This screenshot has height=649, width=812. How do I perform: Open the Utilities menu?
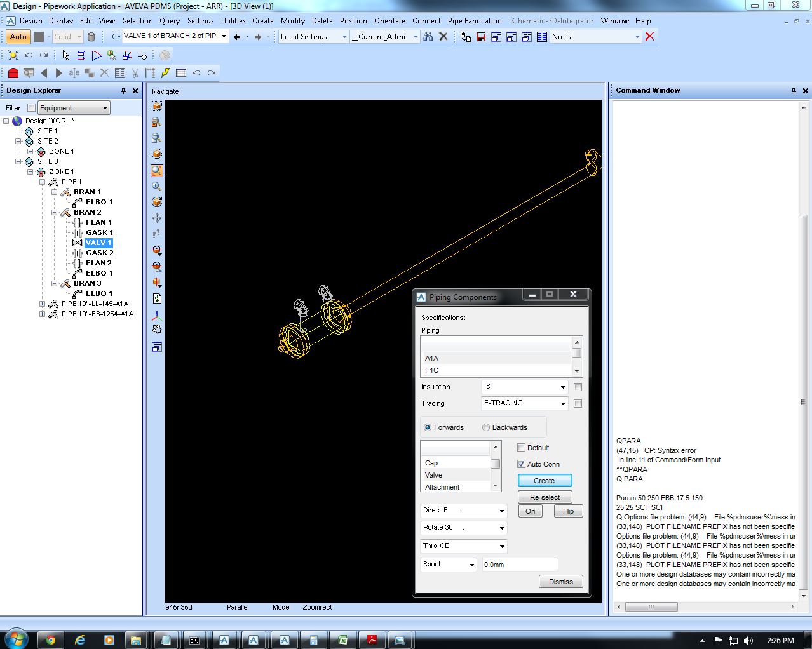pos(233,21)
